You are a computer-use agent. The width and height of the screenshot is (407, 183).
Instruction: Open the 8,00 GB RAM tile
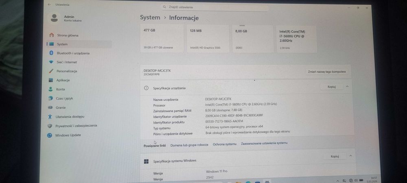[253, 39]
